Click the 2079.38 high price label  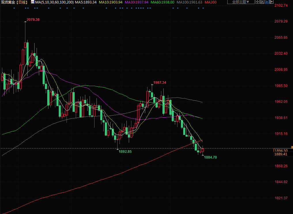pyautogui.click(x=33, y=20)
